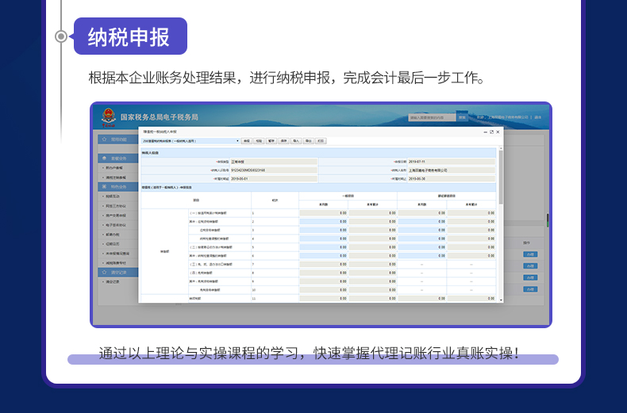Click the first-row 本月数 input cell
This screenshot has height=413, width=627.
coord(324,212)
